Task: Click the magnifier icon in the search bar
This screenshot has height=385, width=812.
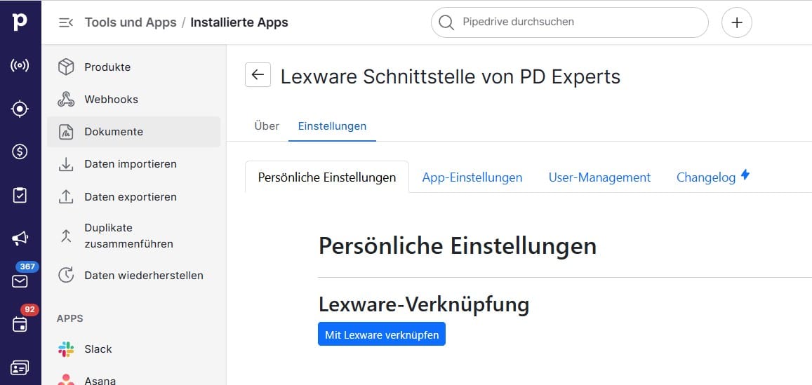Action: (446, 22)
